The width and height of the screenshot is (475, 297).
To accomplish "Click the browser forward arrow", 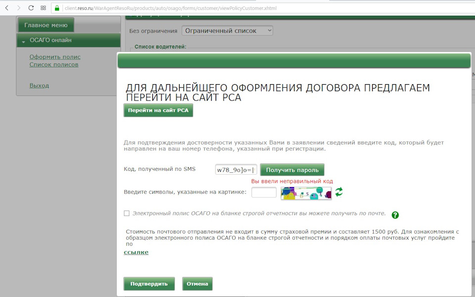I will click(x=19, y=8).
